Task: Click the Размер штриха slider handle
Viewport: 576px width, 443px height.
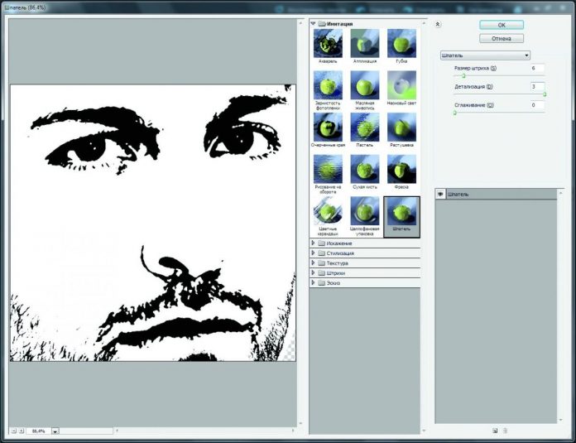Action: click(464, 75)
